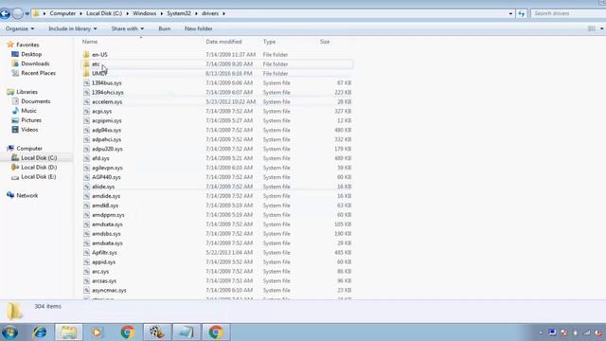Image resolution: width=606 pixels, height=341 pixels.
Task: Click the Apfiltr.sys file icon
Action: (86, 253)
